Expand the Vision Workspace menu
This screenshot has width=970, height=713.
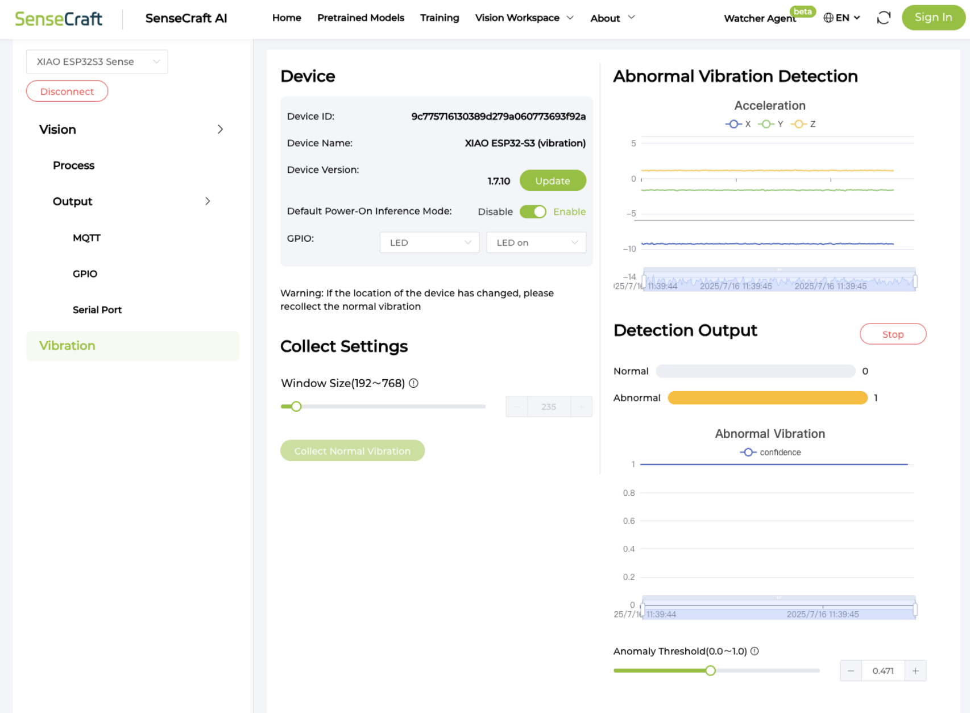coord(524,18)
